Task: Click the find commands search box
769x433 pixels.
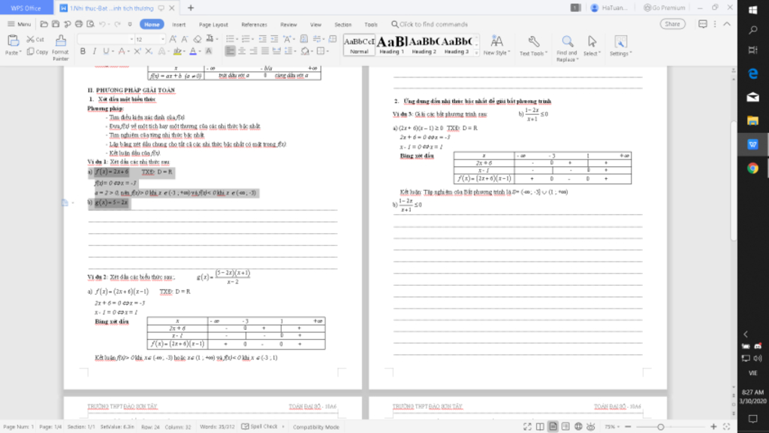Action: [429, 24]
